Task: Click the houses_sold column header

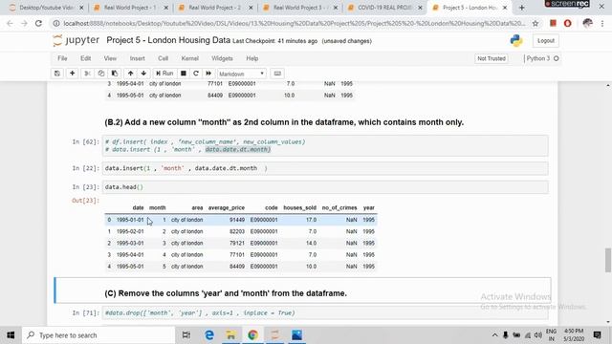Action: tap(299, 208)
